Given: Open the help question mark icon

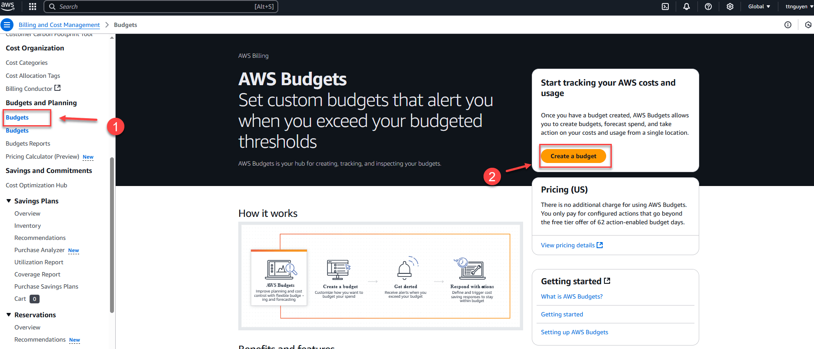Looking at the screenshot, I should tap(708, 7).
